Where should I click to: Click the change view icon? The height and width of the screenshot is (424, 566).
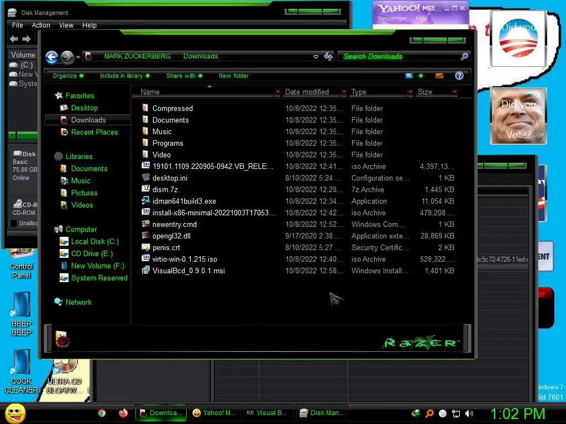click(409, 76)
